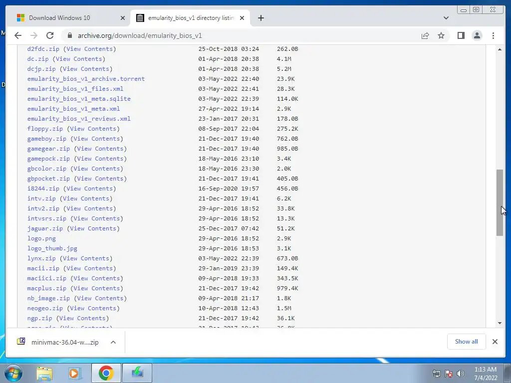Download ngp.zip file
The image size is (511, 383).
(x=40, y=318)
